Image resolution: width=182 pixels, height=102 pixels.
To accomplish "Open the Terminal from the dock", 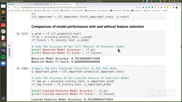I will tap(3, 18).
